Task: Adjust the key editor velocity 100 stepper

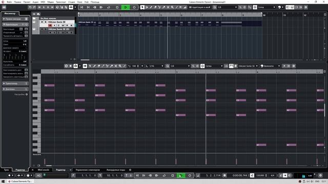Action: pyautogui.click(x=138, y=66)
